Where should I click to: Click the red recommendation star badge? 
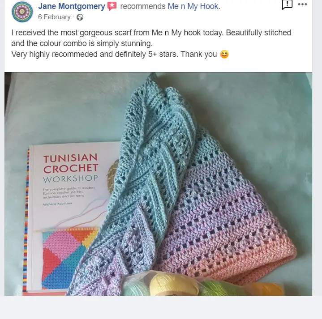112,6
